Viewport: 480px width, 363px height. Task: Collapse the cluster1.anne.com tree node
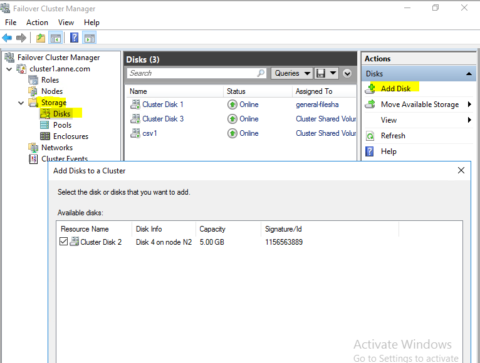(x=9, y=69)
